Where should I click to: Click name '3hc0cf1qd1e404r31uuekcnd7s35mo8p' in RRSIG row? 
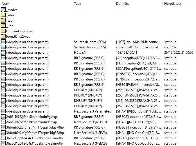[34, 138]
